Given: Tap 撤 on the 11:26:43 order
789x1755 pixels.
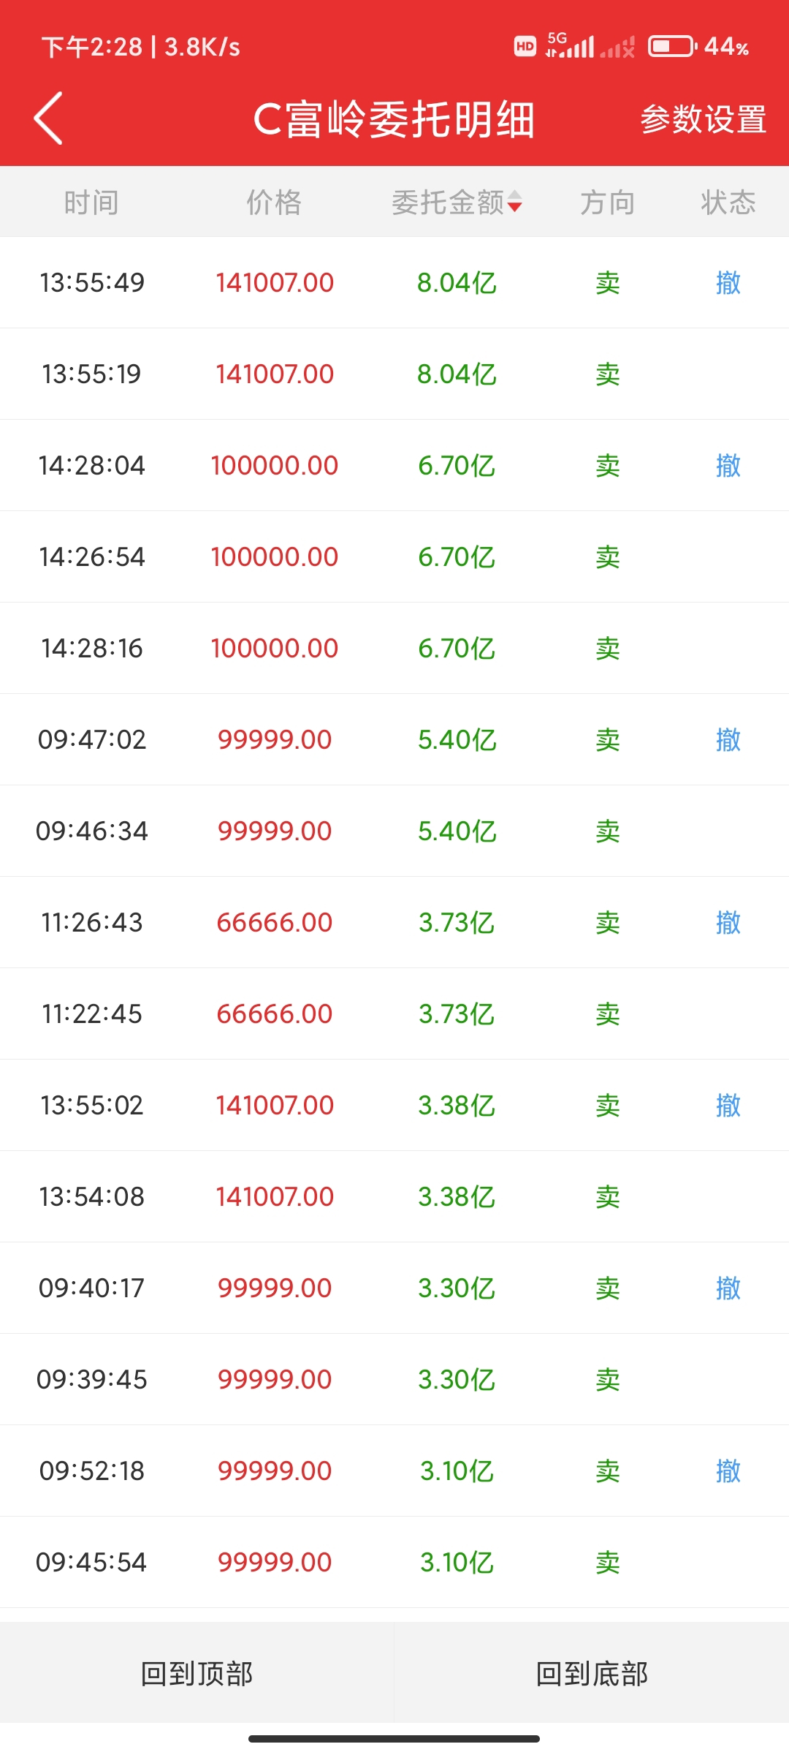Looking at the screenshot, I should tap(728, 922).
